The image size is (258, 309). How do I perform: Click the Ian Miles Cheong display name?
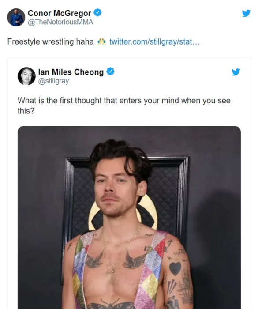[x=71, y=72]
